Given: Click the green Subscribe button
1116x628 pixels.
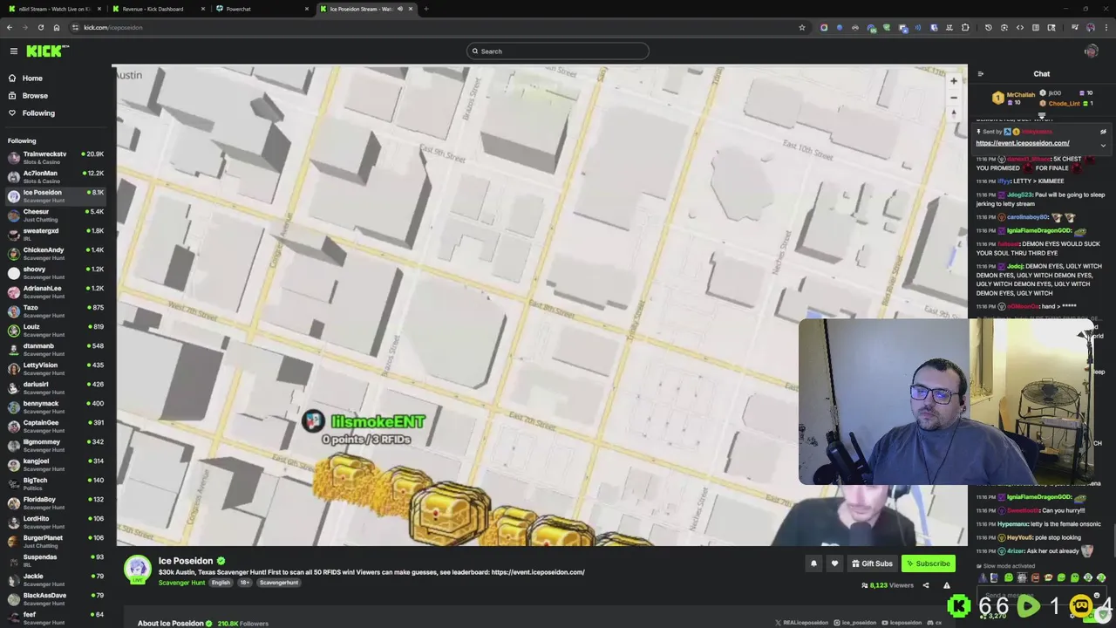Looking at the screenshot, I should pos(928,563).
